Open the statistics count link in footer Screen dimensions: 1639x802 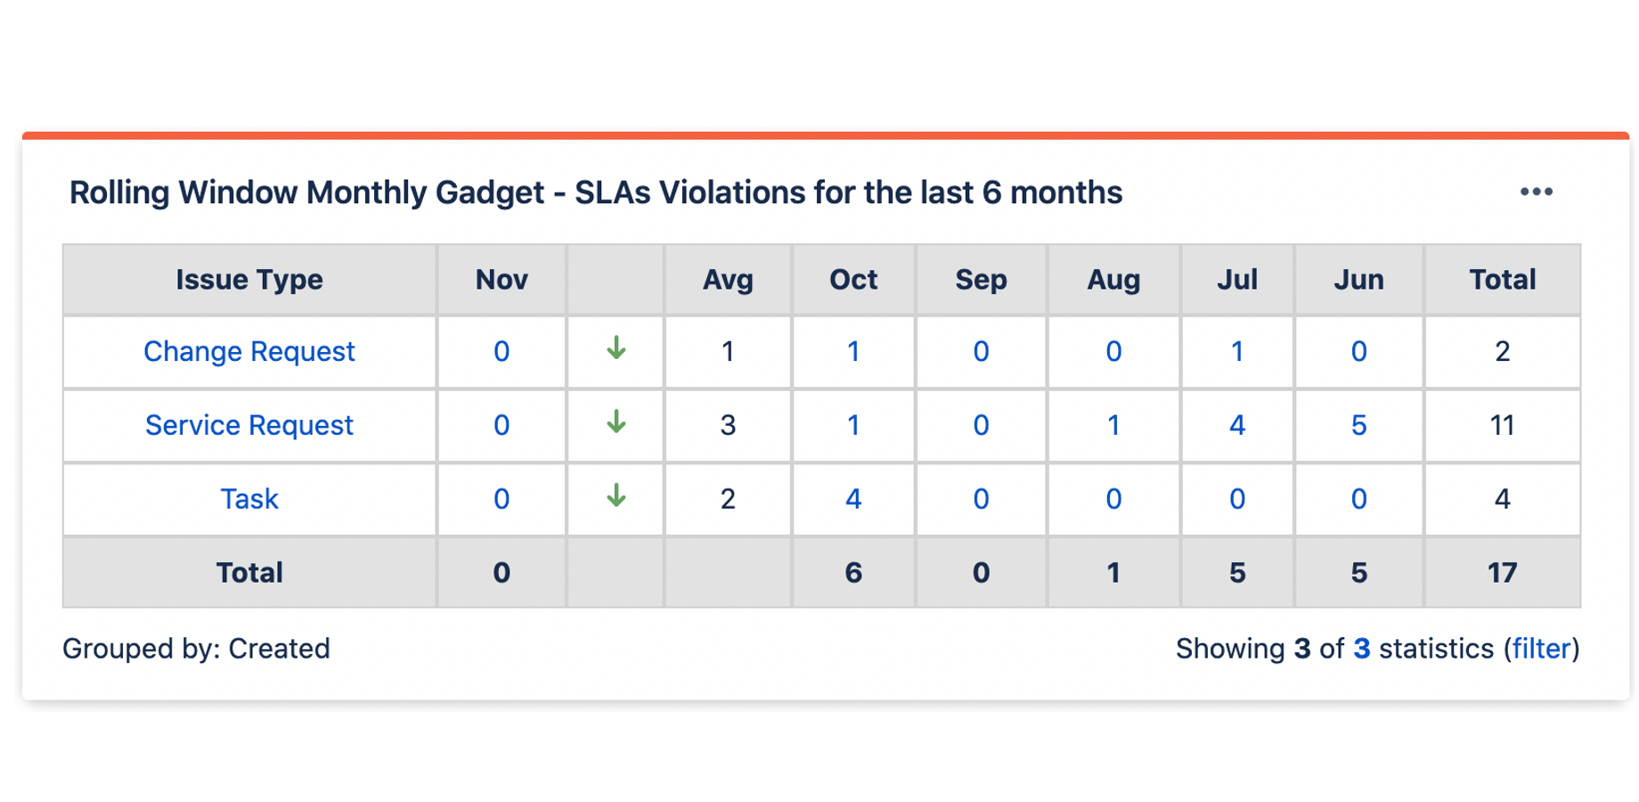[x=1361, y=649]
